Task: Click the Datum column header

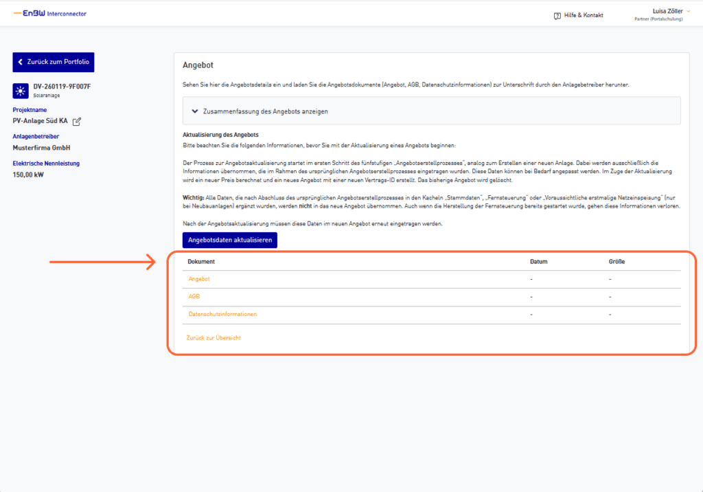Action: coord(538,262)
